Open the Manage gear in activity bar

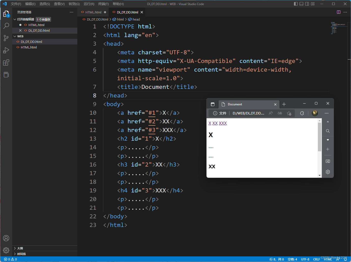tap(6, 250)
